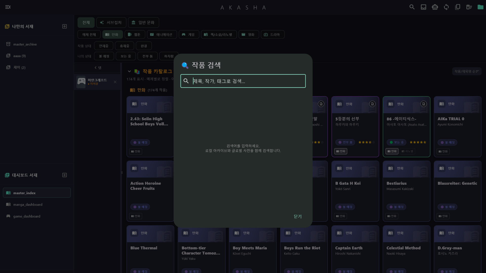Open the 작품/제목명 순 sort dropdown

point(467,72)
